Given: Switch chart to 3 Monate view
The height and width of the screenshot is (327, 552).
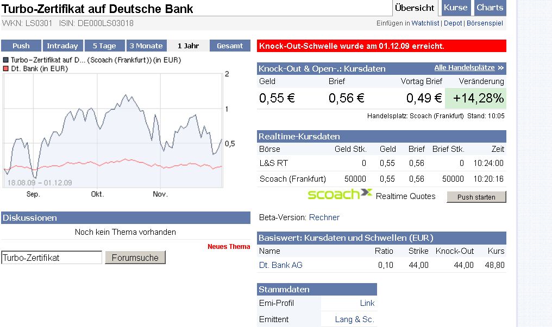Looking at the screenshot, I should point(146,46).
